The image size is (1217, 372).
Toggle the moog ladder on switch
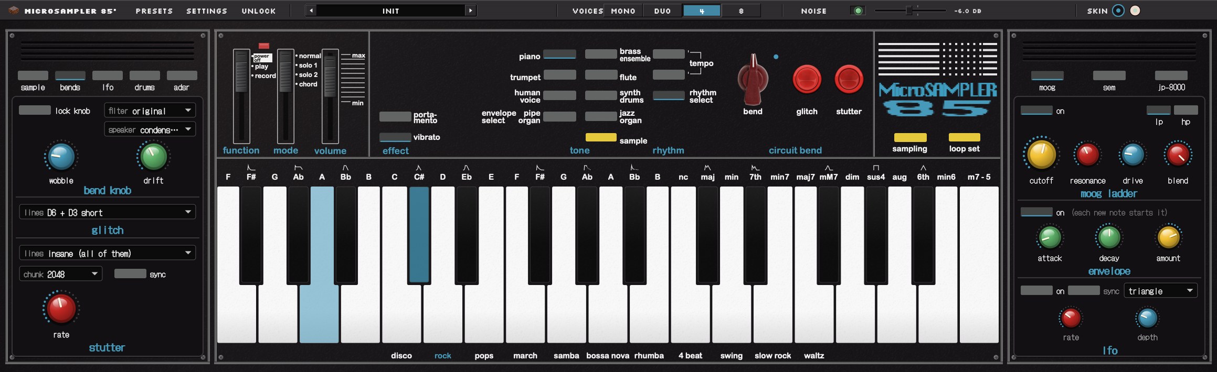tap(1036, 110)
